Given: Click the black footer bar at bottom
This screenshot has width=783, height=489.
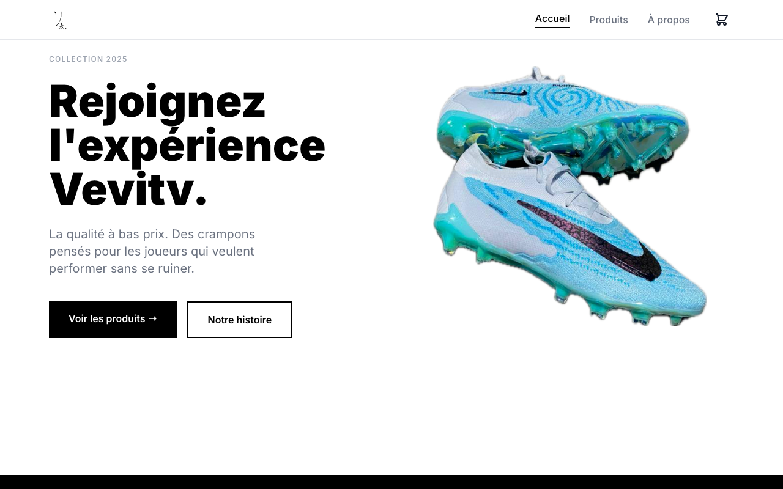Looking at the screenshot, I should point(391,482).
